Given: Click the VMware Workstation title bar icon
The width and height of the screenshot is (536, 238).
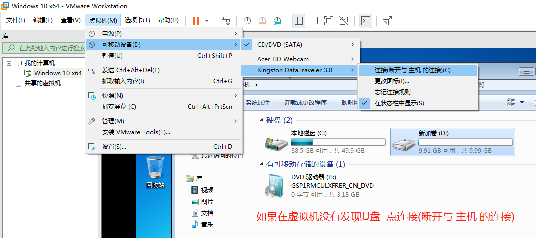Looking at the screenshot, I should click(6, 6).
